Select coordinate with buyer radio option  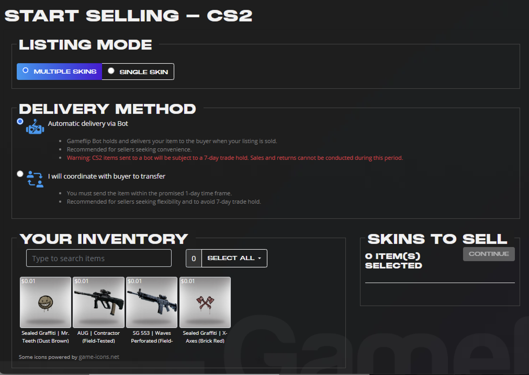[x=20, y=174]
